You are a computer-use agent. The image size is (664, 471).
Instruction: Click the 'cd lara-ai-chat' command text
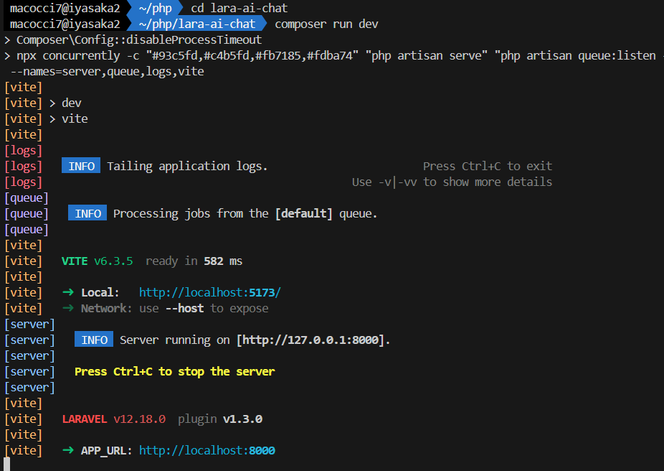point(239,8)
